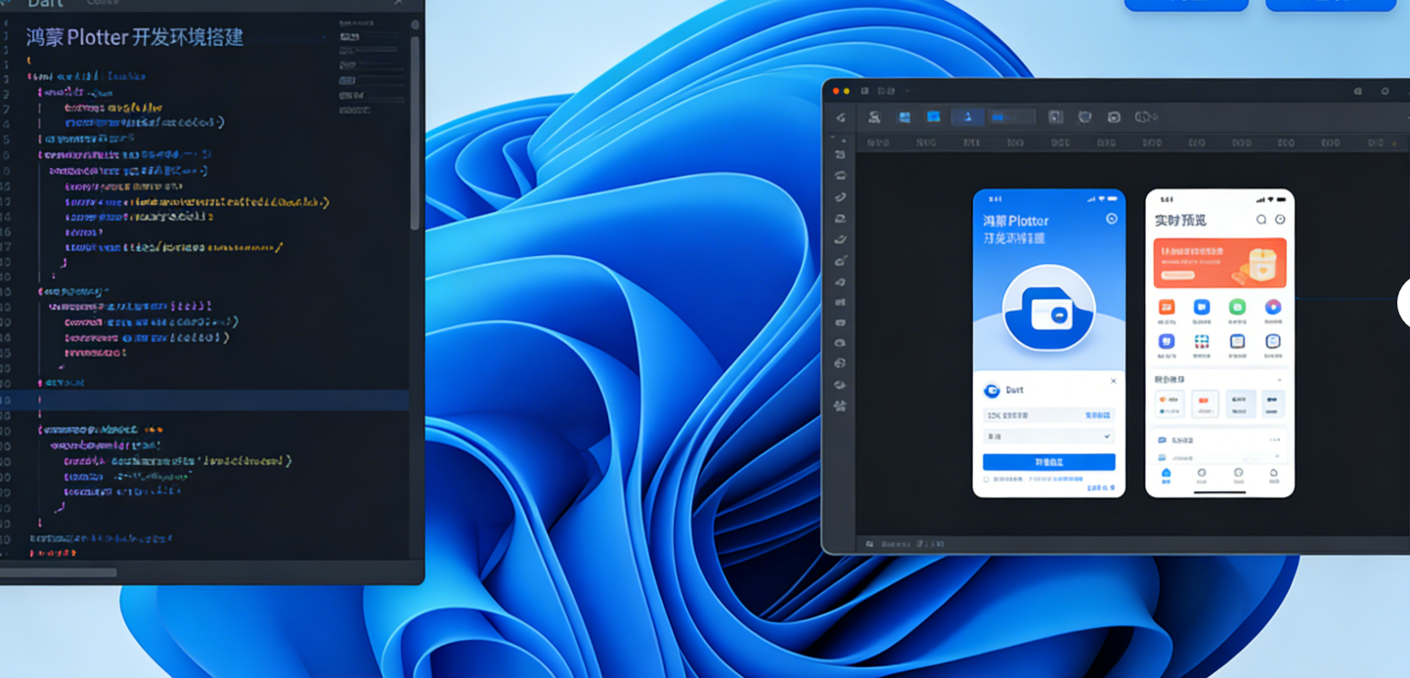Viewport: 1410px width, 678px height.
Task: Tick the agreement checkbox under the blue button
Action: (x=987, y=480)
